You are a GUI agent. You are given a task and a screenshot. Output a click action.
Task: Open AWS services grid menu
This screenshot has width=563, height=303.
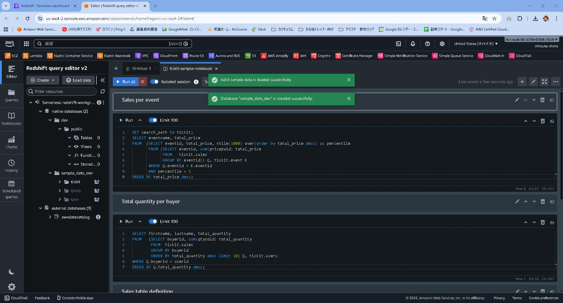pyautogui.click(x=26, y=44)
